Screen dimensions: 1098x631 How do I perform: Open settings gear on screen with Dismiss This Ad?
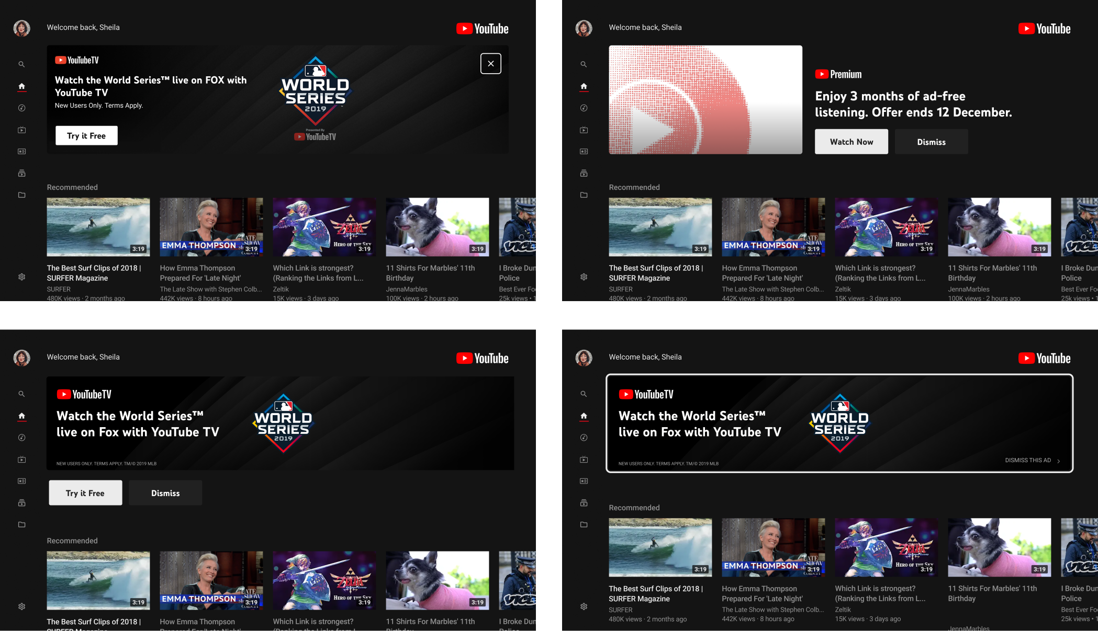click(x=584, y=606)
